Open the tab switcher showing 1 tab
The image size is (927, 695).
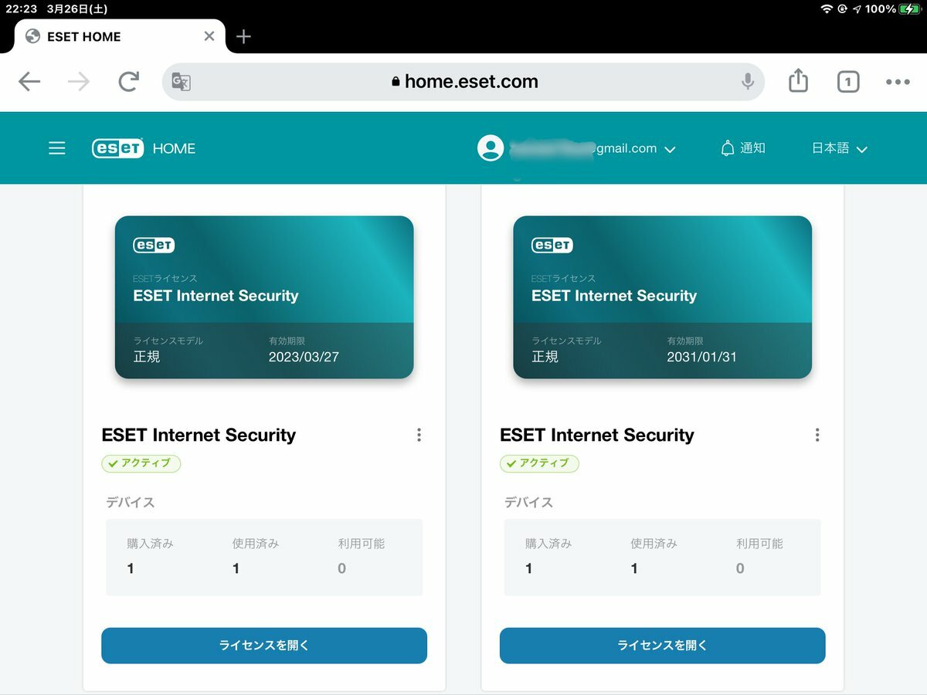pos(848,82)
